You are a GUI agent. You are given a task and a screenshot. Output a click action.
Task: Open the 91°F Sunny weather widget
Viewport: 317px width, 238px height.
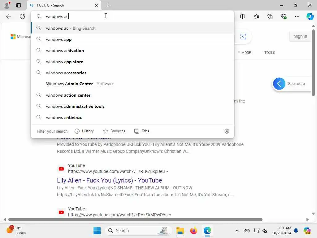(17, 231)
